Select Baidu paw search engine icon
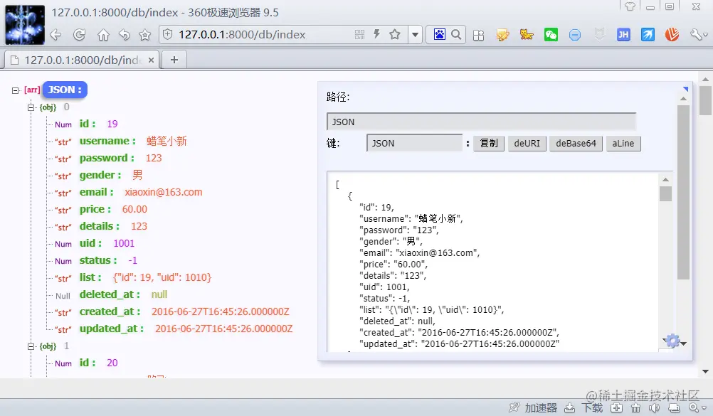Viewport: 713px width, 416px height. tap(440, 35)
